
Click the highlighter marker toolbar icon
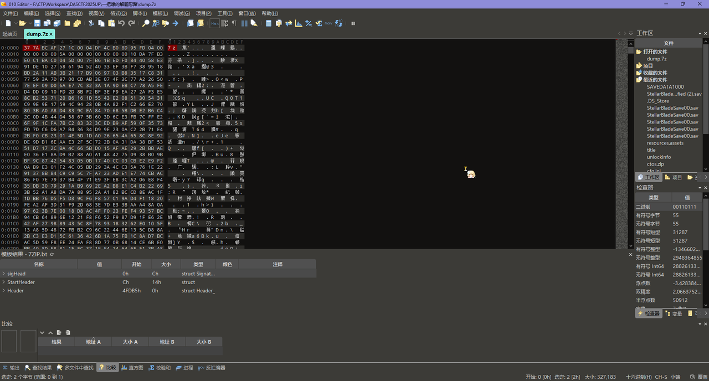(254, 23)
